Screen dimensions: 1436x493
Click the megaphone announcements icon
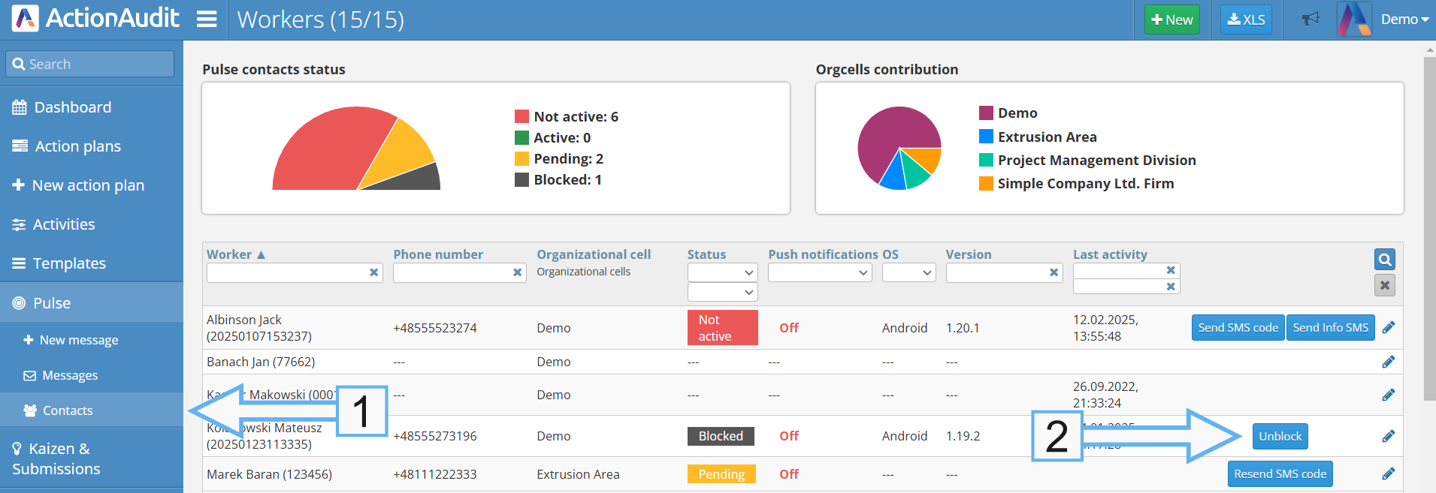click(x=1311, y=20)
